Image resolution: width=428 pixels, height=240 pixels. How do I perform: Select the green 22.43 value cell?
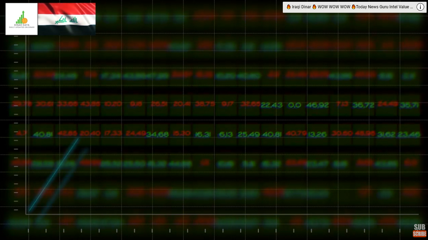click(x=272, y=105)
